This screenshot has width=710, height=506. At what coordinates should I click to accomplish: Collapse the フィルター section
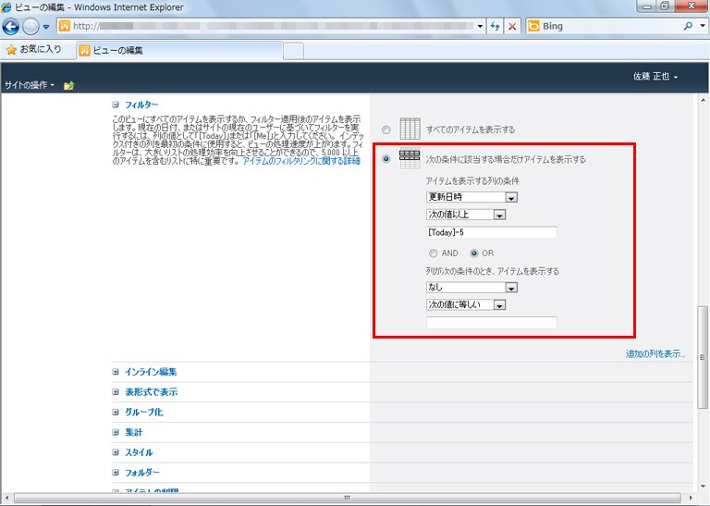pyautogui.click(x=116, y=105)
